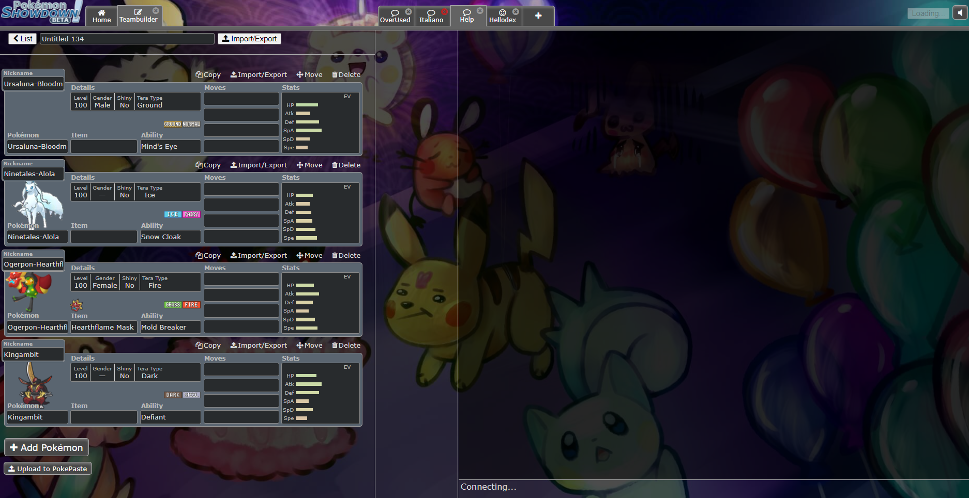Click the Add Pokémon button
Image resolution: width=969 pixels, height=498 pixels.
pos(47,447)
